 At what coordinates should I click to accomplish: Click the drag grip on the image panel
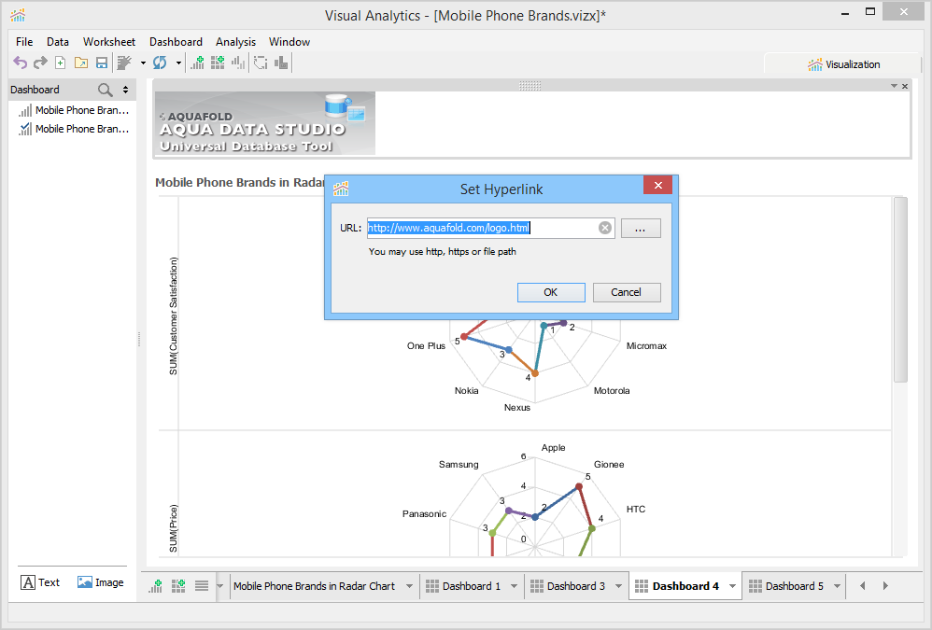point(530,86)
